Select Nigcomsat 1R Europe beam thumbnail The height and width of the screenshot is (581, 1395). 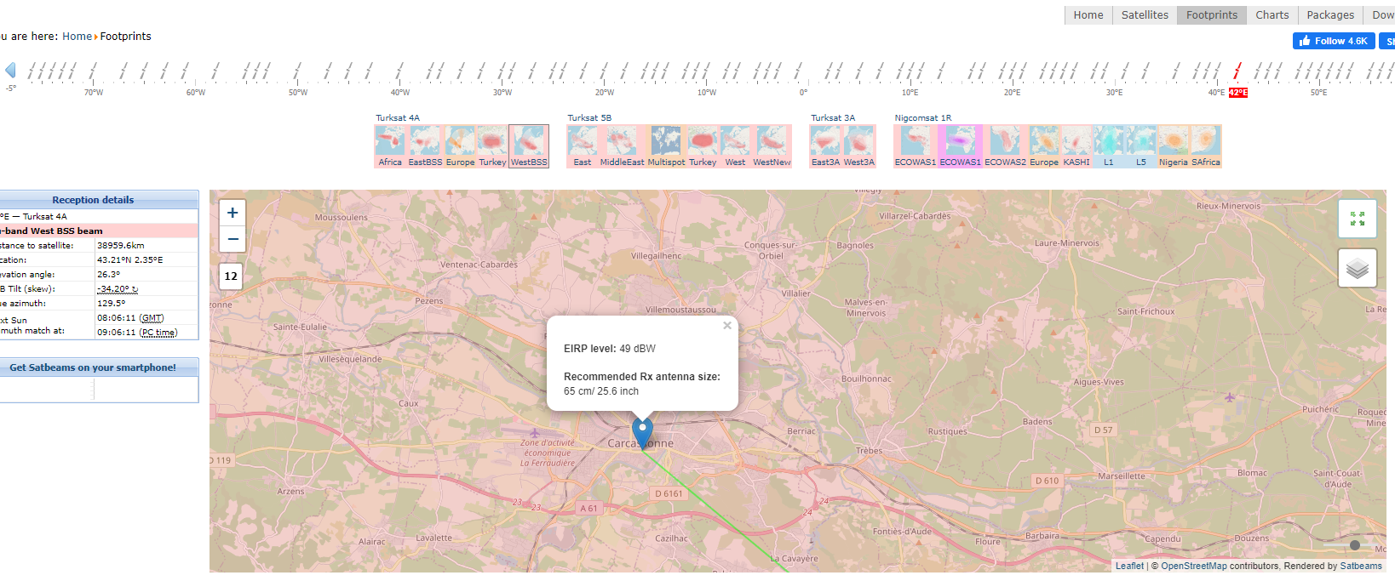pyautogui.click(x=1044, y=146)
